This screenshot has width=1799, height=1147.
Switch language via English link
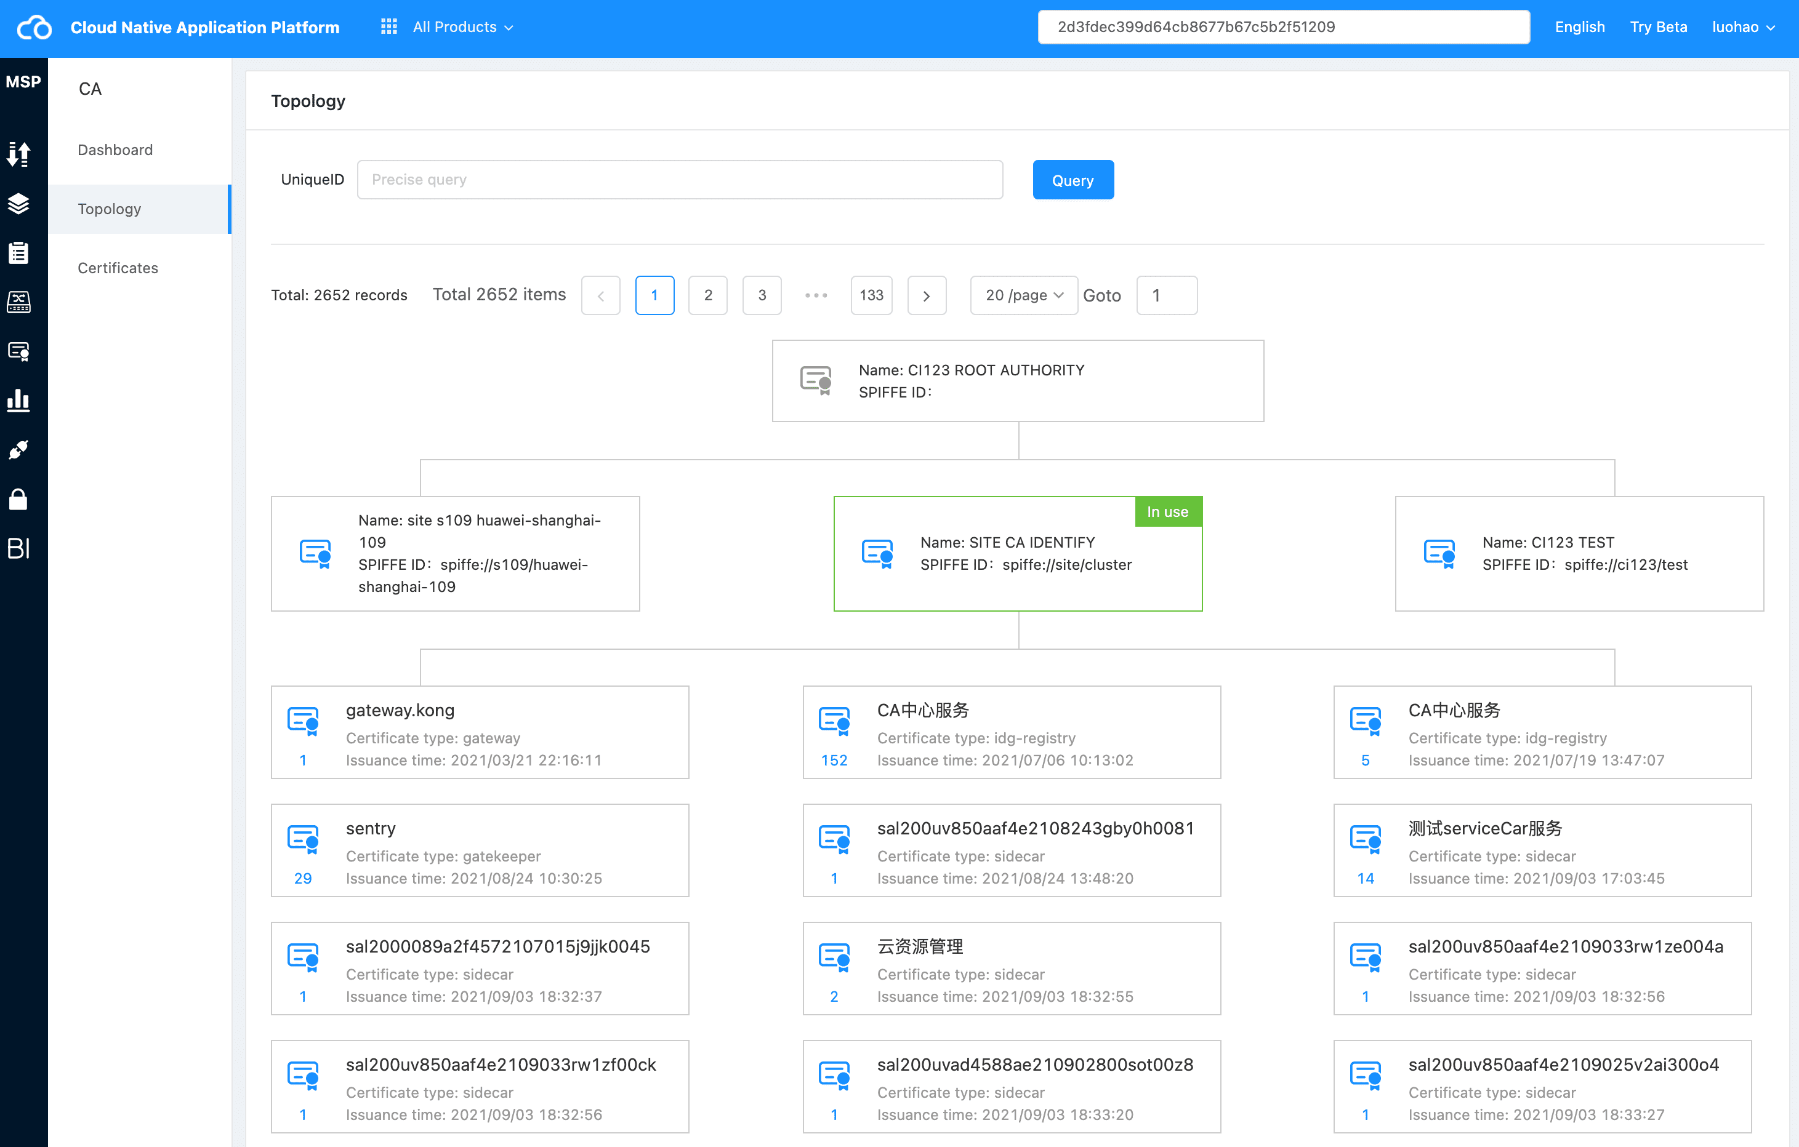(x=1579, y=27)
